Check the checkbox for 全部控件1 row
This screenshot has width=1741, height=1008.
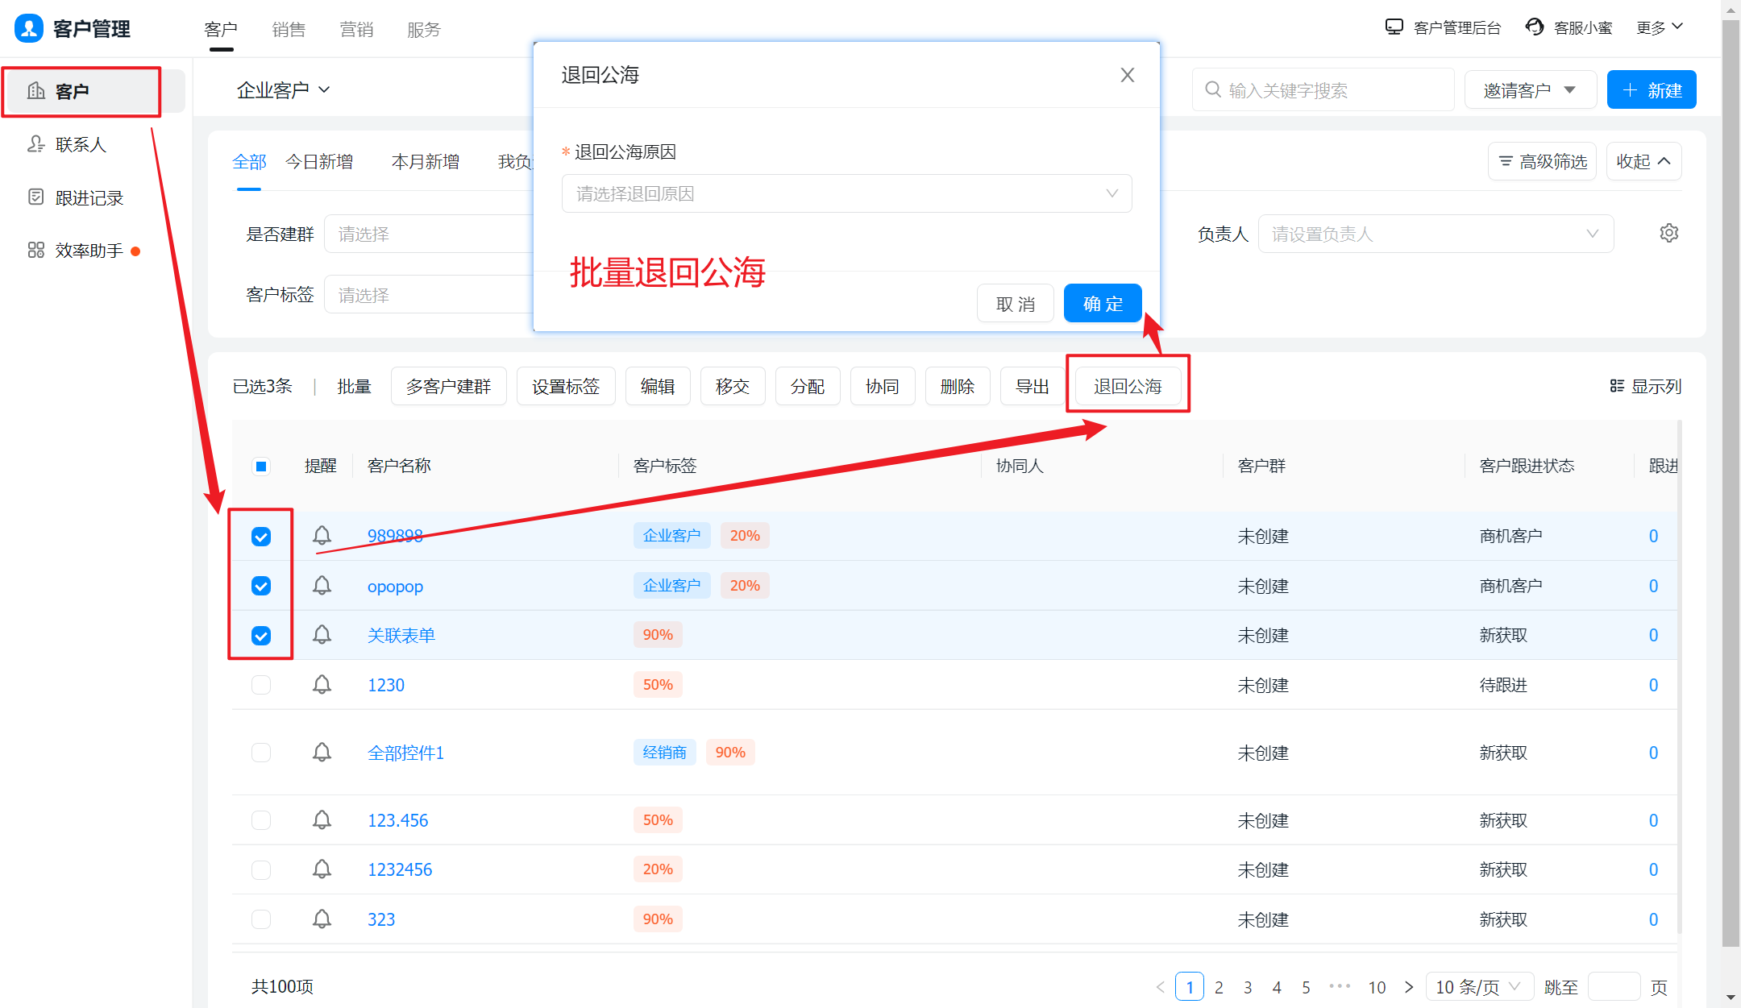point(261,753)
